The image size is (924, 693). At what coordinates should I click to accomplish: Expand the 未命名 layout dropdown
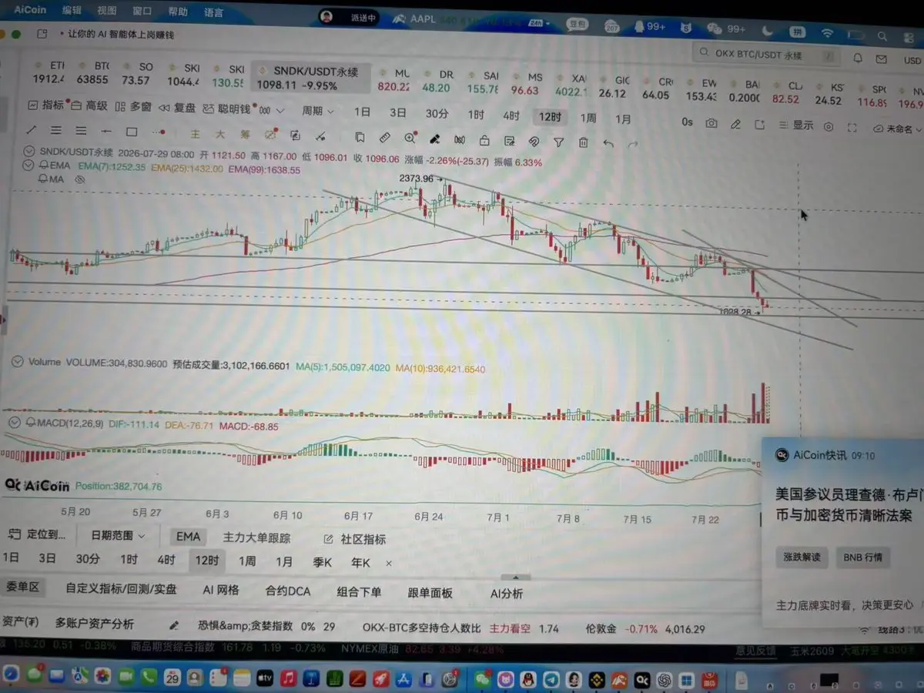[898, 129]
